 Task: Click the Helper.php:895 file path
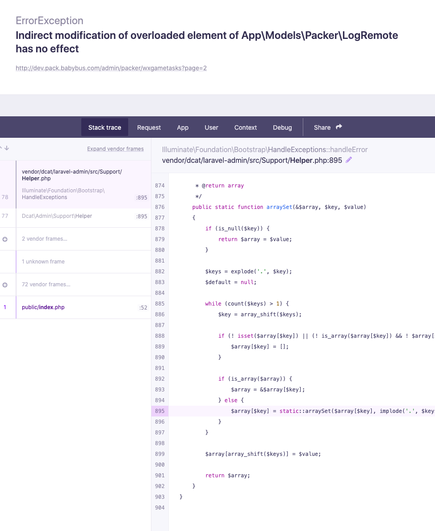tap(252, 160)
